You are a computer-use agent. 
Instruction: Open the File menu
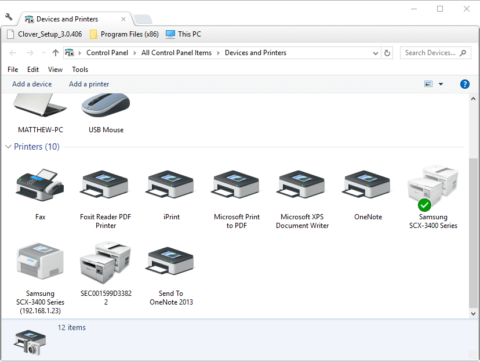click(x=13, y=70)
